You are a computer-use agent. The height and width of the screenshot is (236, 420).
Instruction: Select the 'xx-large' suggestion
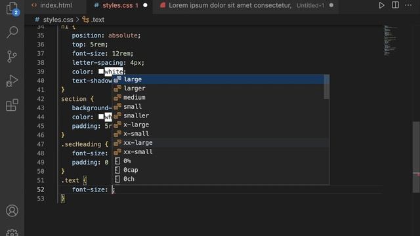[x=218, y=143]
